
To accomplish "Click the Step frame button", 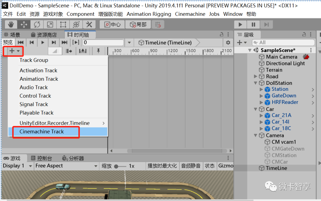I will (x=266, y=25).
